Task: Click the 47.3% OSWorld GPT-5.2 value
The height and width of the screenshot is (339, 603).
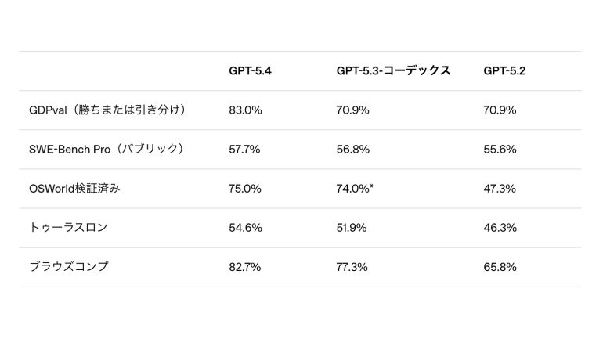Action: [x=500, y=188]
